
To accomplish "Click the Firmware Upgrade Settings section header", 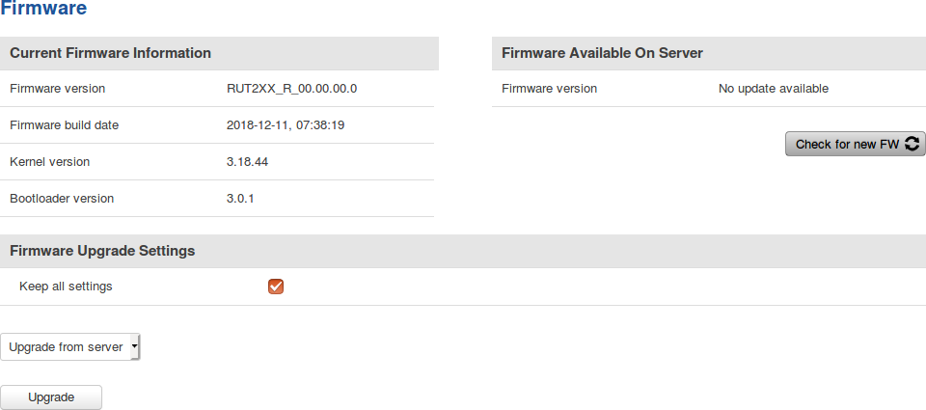I will pyautogui.click(x=102, y=251).
